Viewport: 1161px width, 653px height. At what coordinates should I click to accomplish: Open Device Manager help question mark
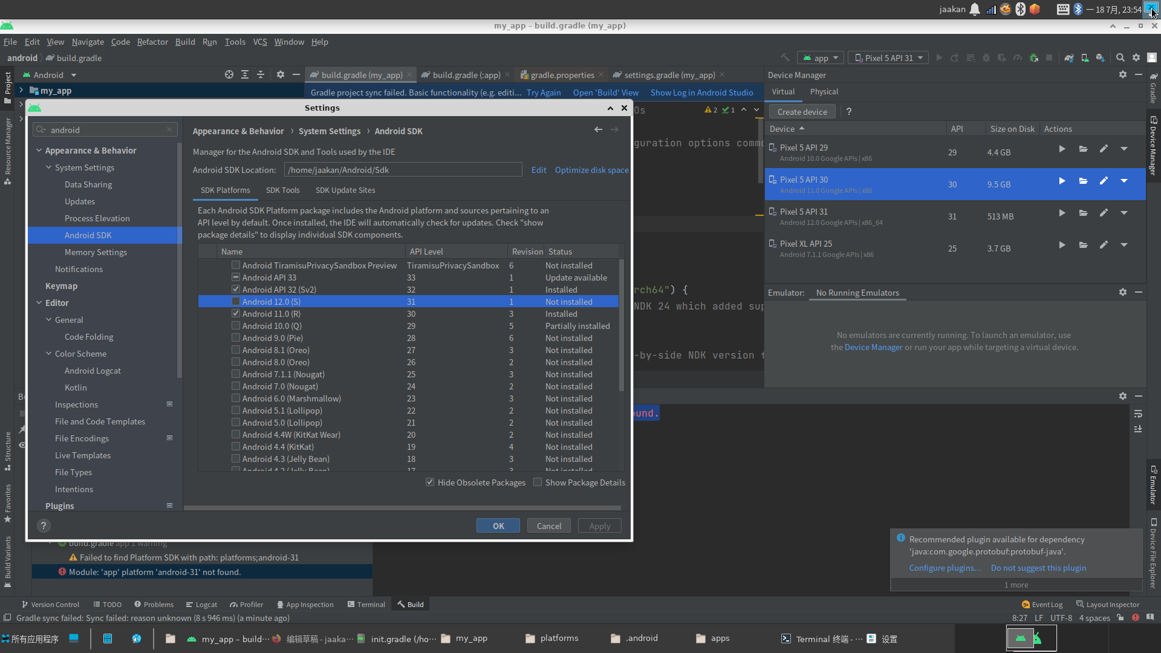coord(849,112)
